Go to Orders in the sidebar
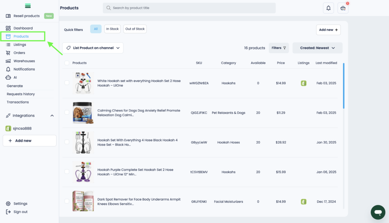This screenshot has height=223, width=389. point(19,53)
